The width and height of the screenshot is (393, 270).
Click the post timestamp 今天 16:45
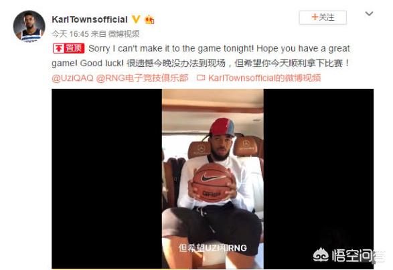tap(70, 34)
